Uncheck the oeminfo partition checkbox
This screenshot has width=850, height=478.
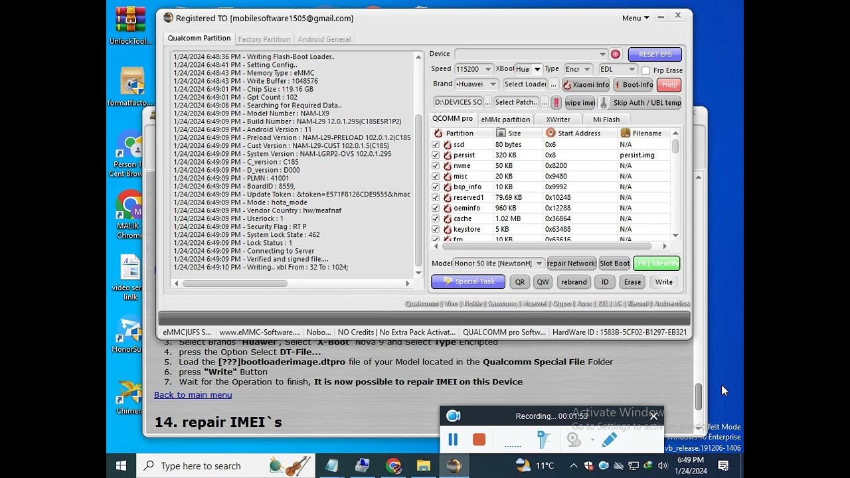click(436, 208)
